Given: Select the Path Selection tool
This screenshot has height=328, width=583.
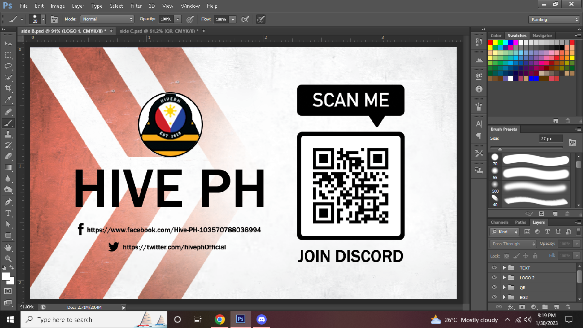Looking at the screenshot, I should click(x=8, y=224).
